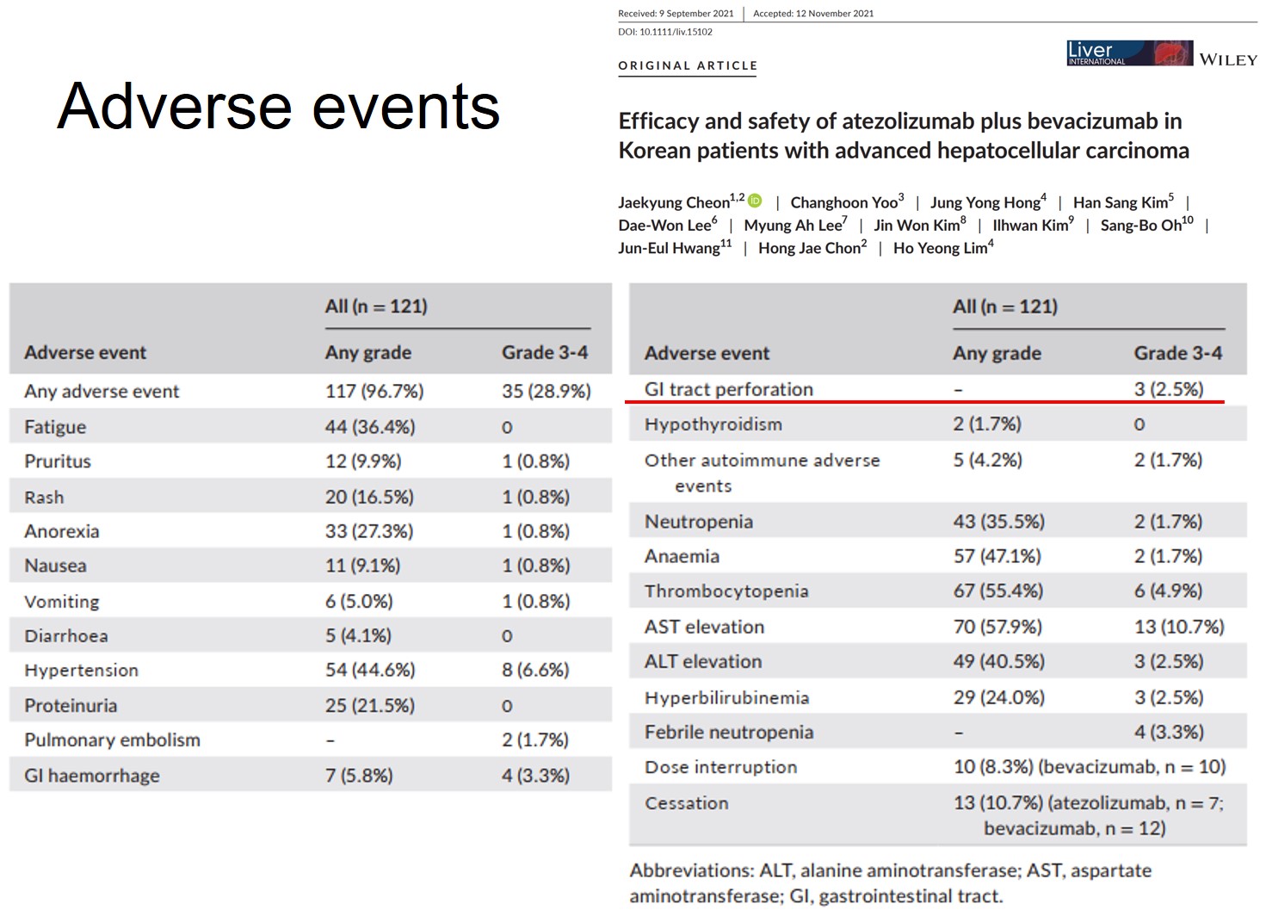Click author name Jung Yong Hong
Viewport: 1266px width, 916px height.
click(x=988, y=201)
